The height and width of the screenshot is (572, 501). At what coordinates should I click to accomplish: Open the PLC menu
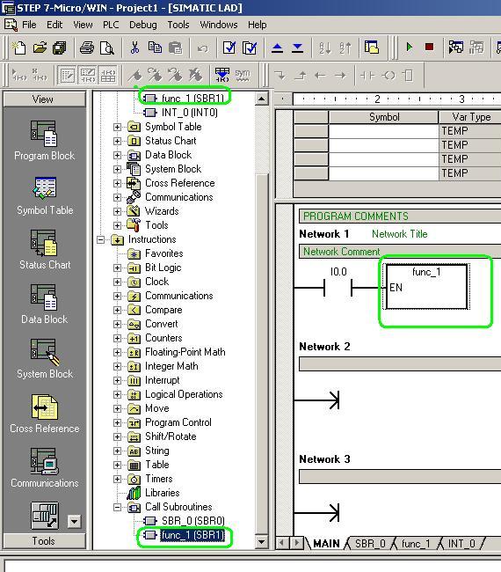tap(111, 25)
